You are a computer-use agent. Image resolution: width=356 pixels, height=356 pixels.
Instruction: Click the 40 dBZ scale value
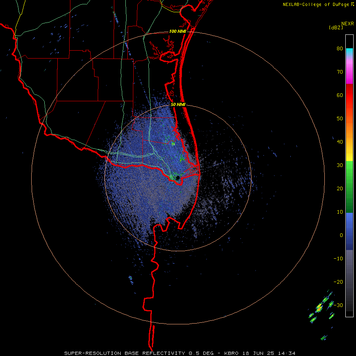(x=340, y=142)
